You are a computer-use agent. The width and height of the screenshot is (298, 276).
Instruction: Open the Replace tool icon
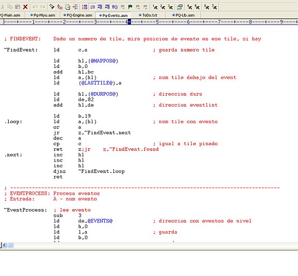[60, 7]
